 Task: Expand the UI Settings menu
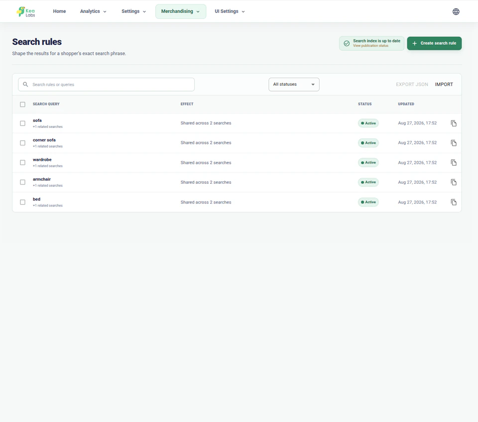230,11
